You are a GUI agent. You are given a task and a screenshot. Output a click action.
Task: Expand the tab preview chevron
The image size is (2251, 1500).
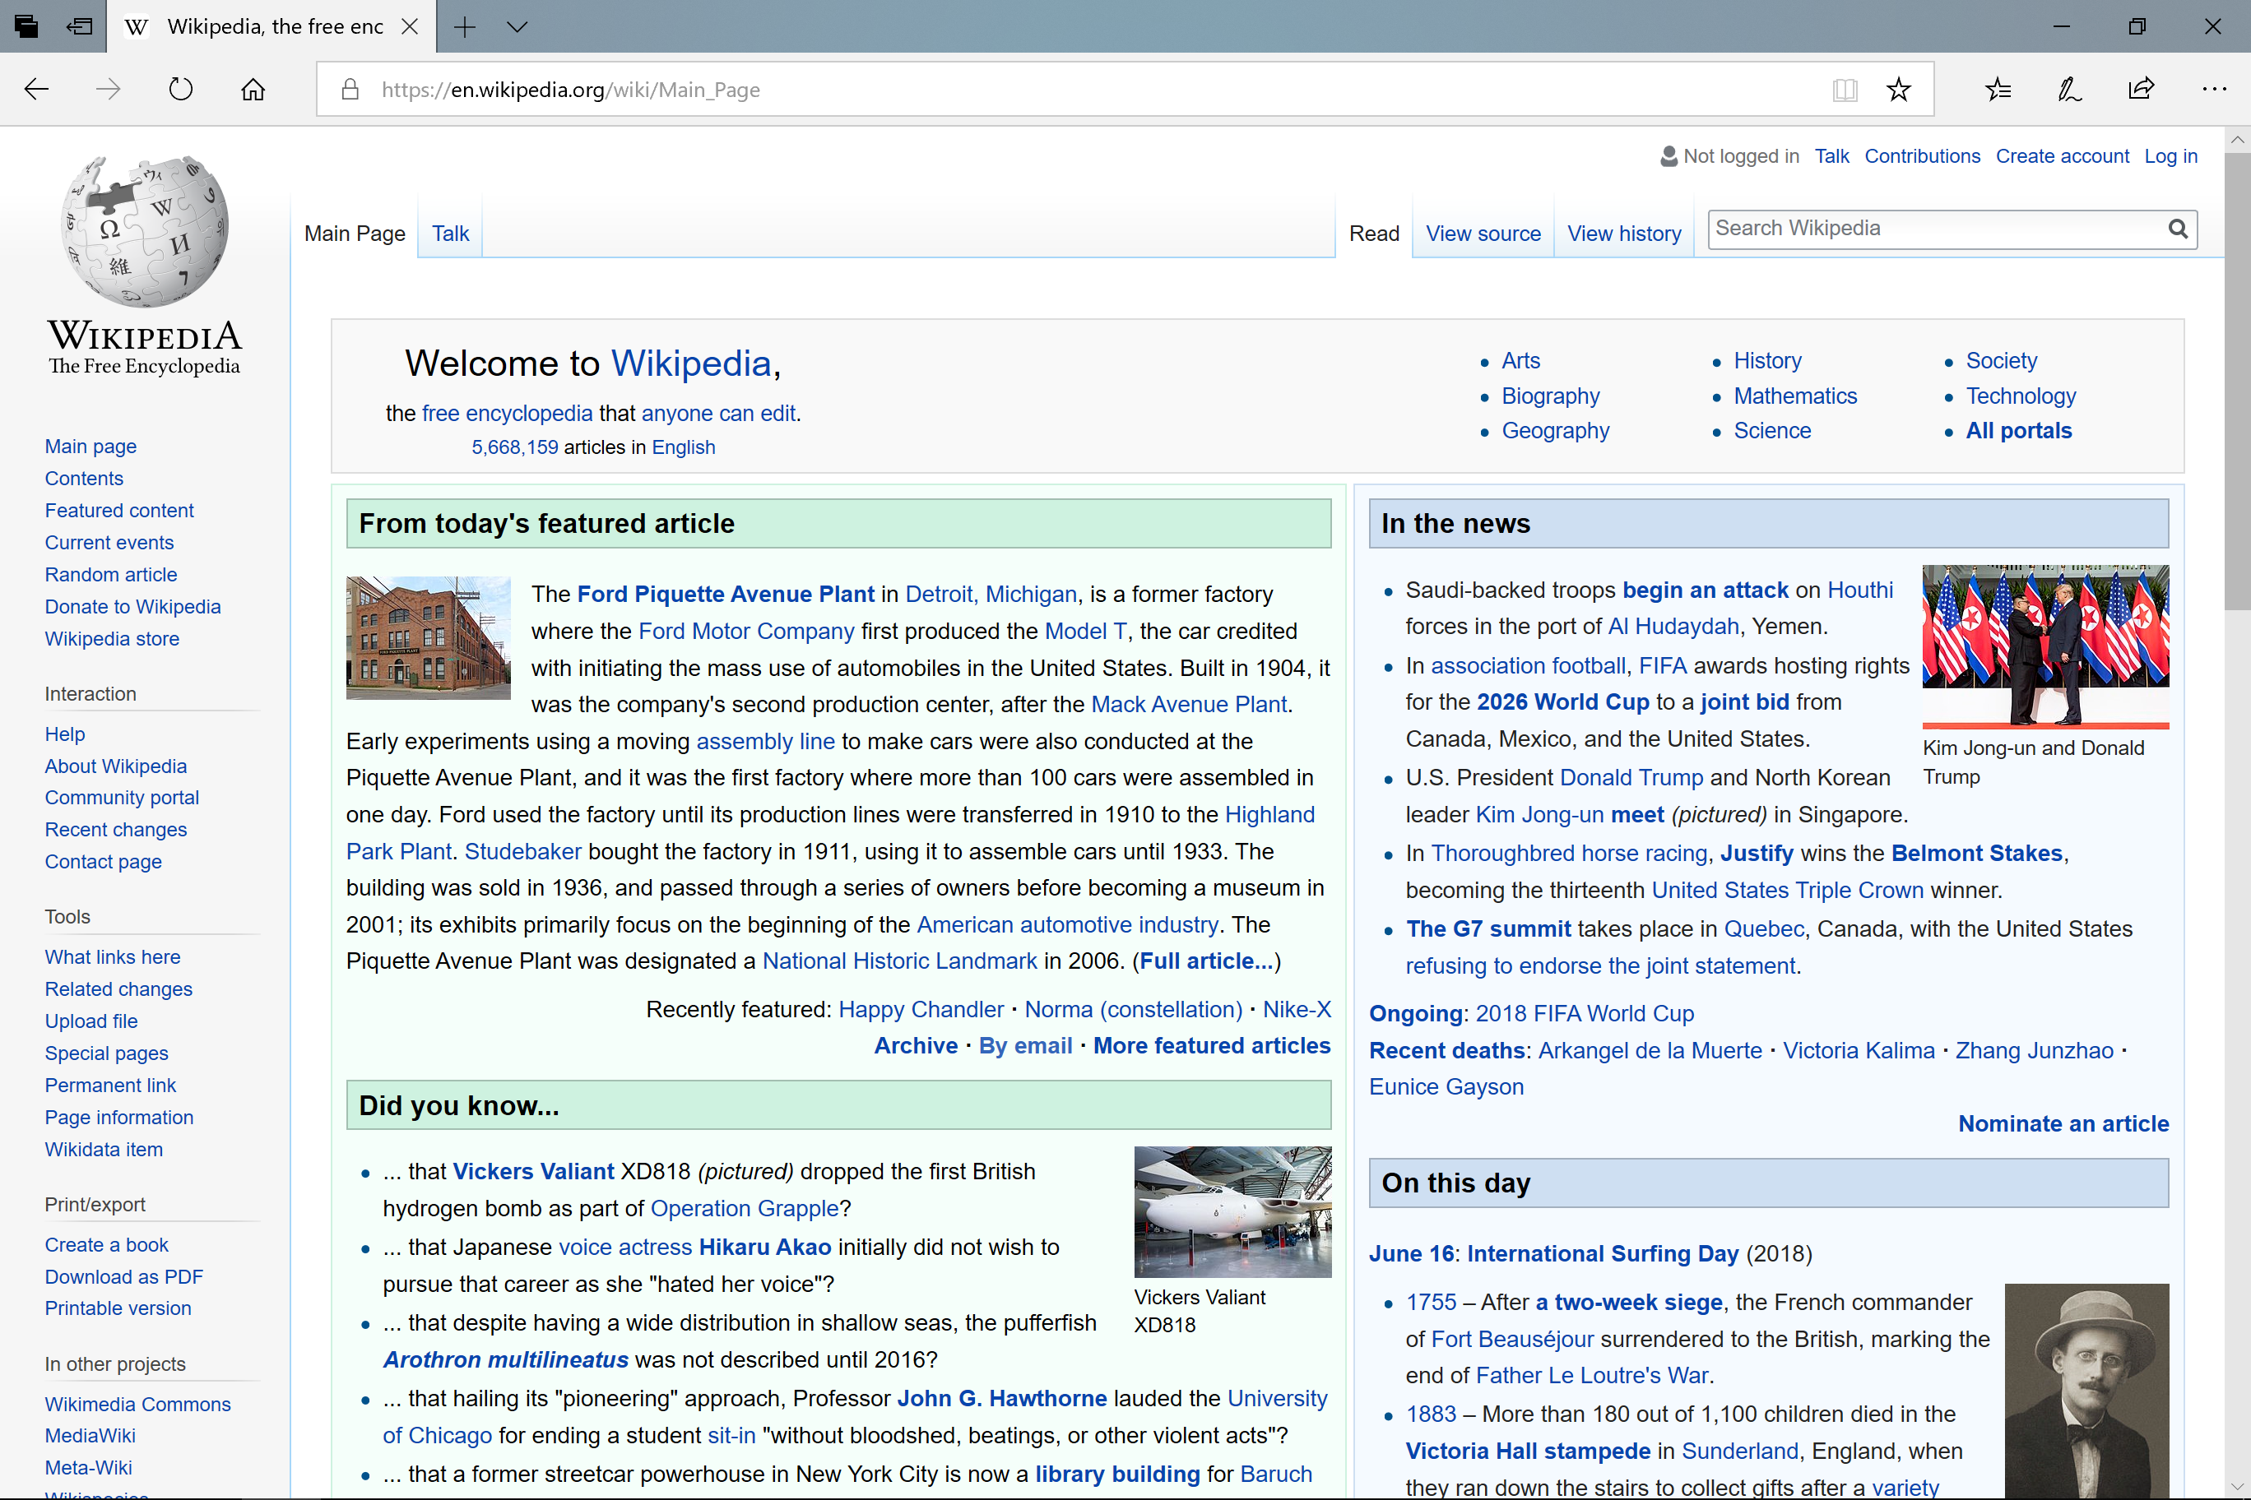(517, 27)
